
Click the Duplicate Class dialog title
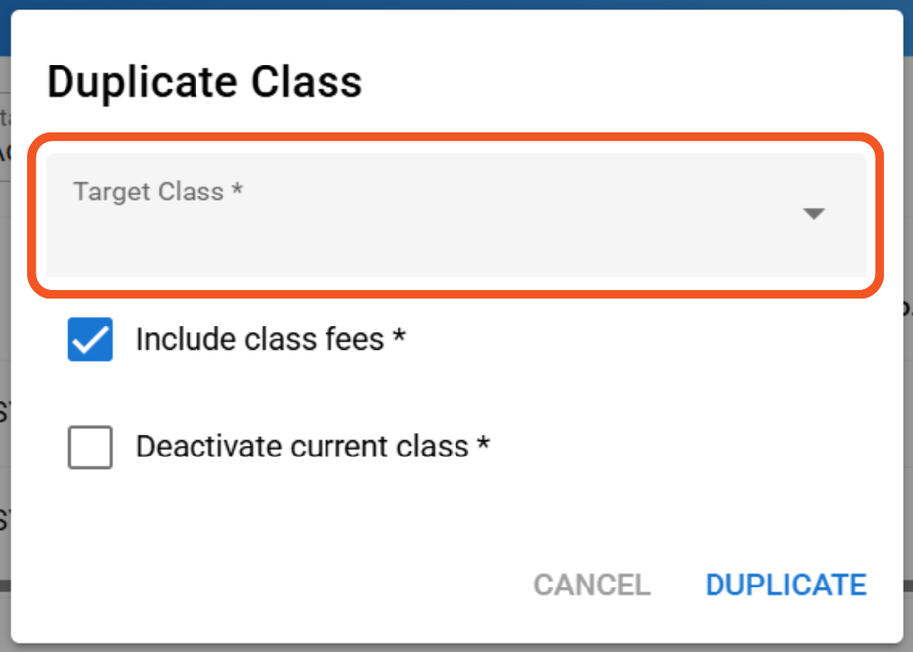(x=204, y=82)
